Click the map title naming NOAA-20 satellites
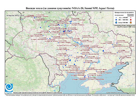The height and width of the screenshot is (99, 140). (70, 8)
